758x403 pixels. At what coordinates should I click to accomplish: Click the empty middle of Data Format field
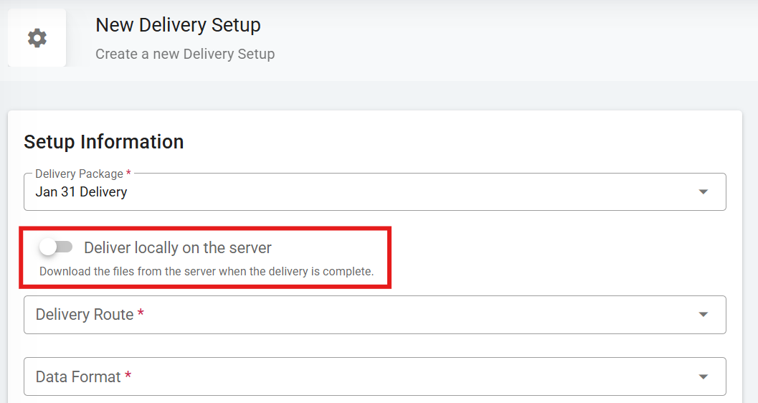[x=402, y=377]
